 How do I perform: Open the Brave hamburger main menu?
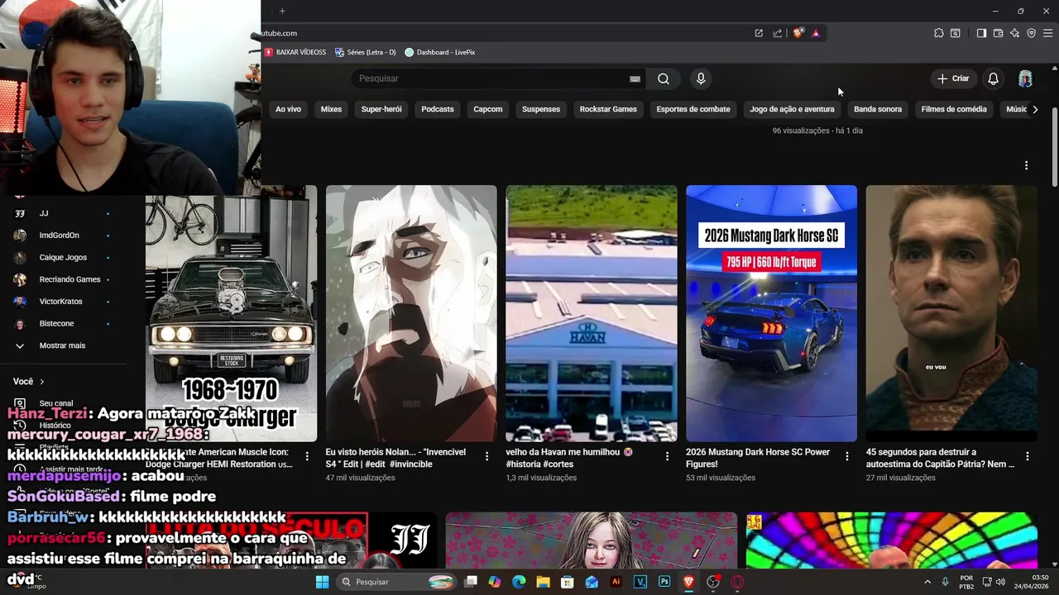coord(1047,33)
